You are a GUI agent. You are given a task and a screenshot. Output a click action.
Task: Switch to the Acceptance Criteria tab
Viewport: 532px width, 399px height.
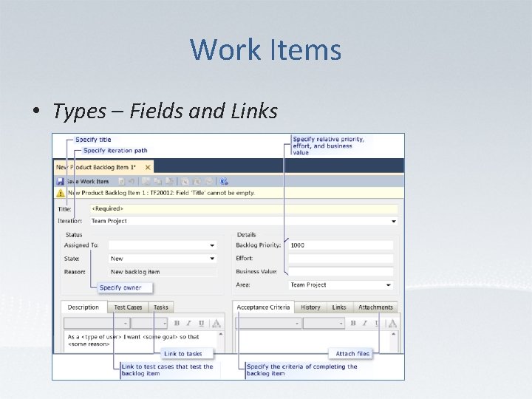pyautogui.click(x=263, y=307)
